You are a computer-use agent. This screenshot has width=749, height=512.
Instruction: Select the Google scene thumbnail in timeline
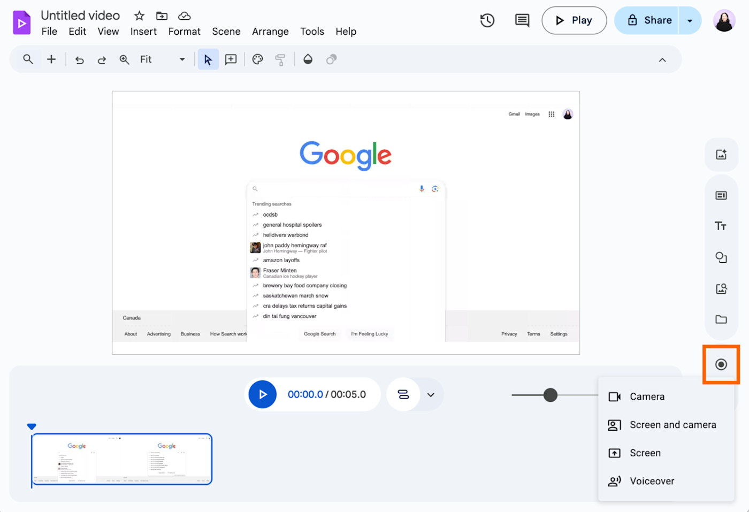122,459
